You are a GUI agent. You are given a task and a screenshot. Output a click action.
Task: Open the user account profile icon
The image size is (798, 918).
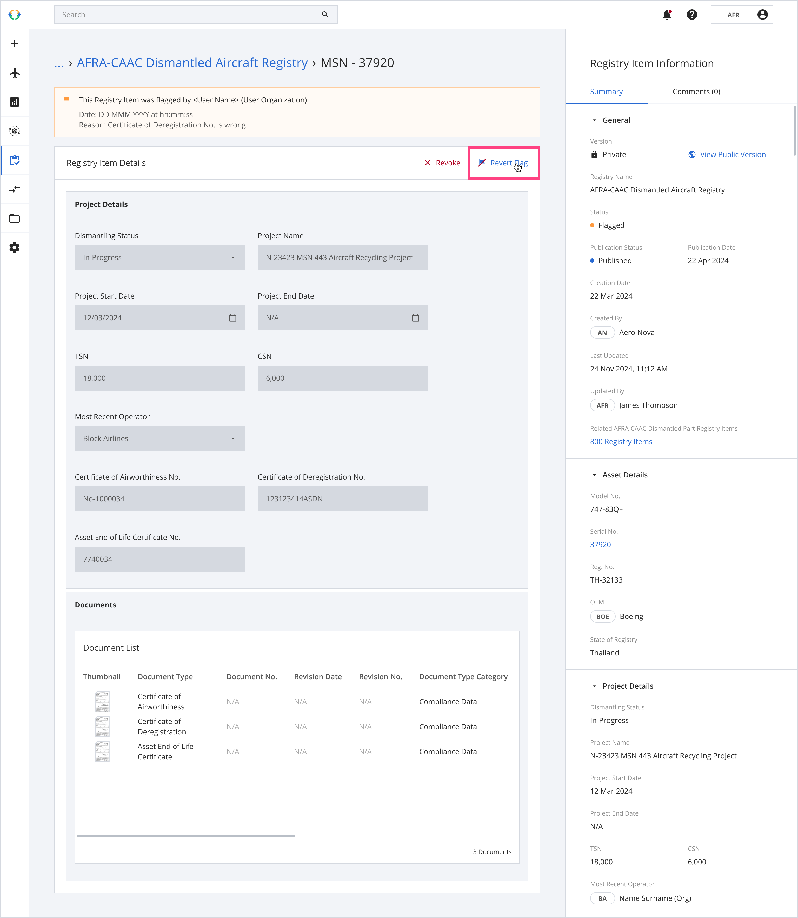(762, 15)
